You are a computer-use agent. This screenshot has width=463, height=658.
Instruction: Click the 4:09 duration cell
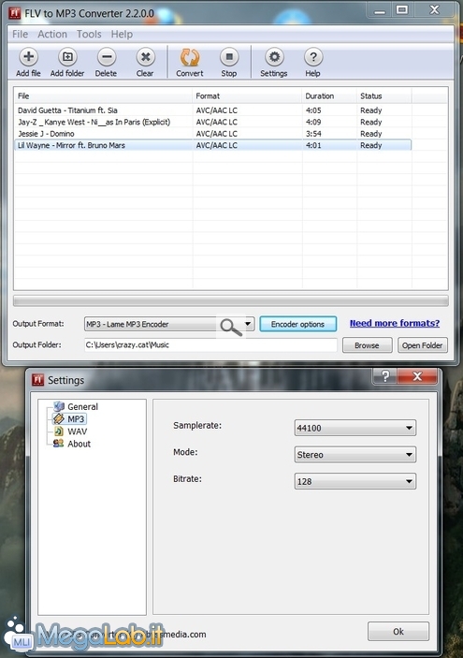313,122
